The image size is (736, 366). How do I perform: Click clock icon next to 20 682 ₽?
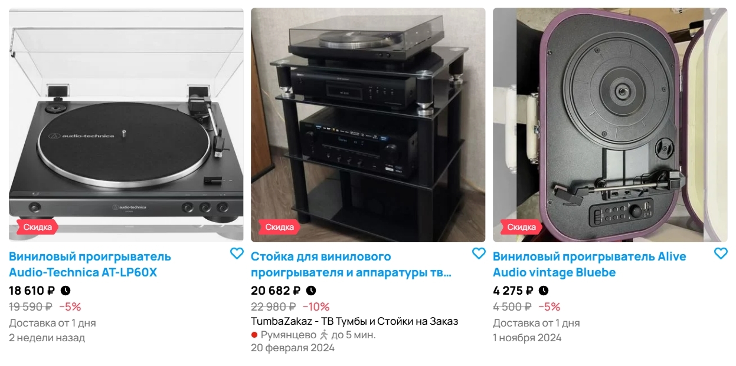[311, 291]
